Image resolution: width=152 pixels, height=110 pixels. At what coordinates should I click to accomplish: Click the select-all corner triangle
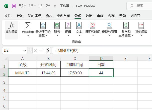pos(6,58)
